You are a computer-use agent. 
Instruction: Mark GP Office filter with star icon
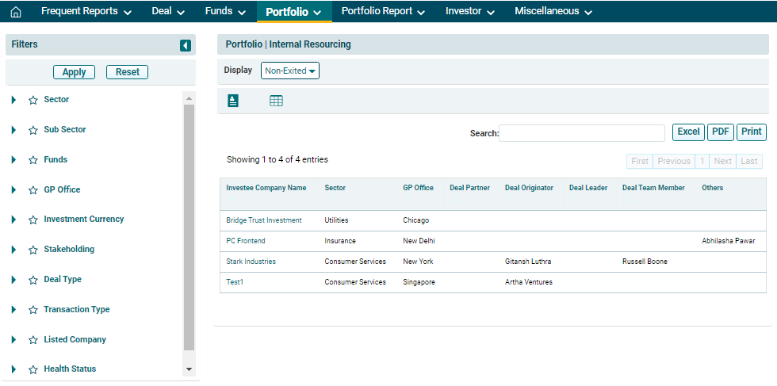[x=33, y=190]
